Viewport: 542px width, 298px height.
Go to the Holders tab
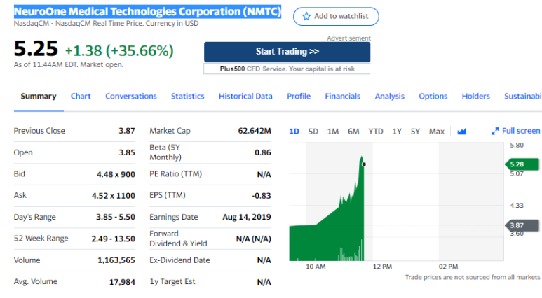(x=475, y=97)
